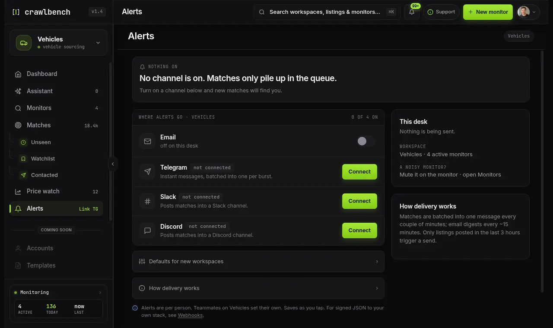Image resolution: width=553 pixels, height=328 pixels.
Task: Click the blue info icon in footer note
Action: tap(135, 308)
